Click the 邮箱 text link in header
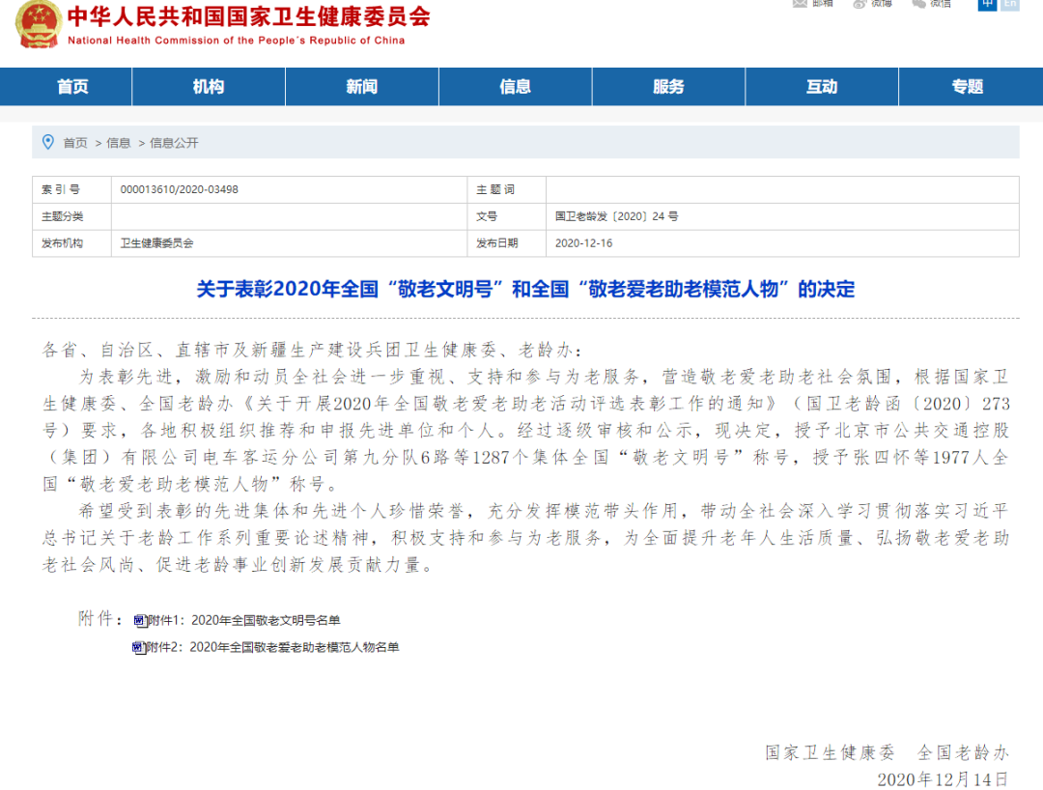Image resolution: width=1043 pixels, height=790 pixels. click(x=822, y=3)
